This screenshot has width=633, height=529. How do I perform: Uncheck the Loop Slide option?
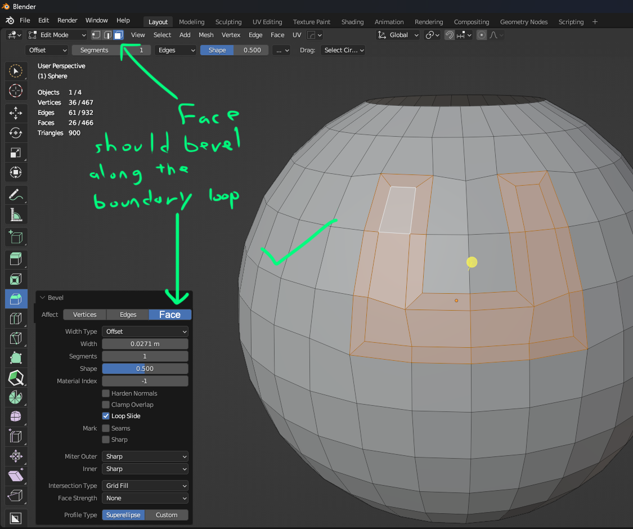106,416
